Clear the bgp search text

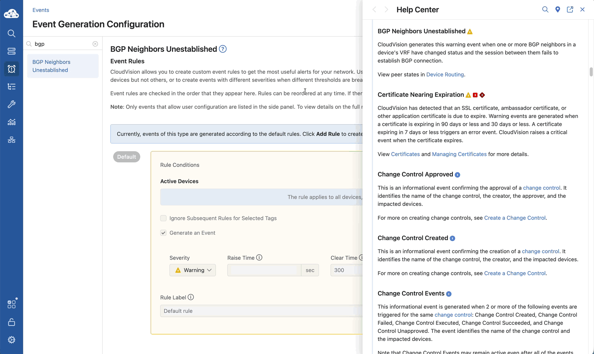click(x=95, y=44)
